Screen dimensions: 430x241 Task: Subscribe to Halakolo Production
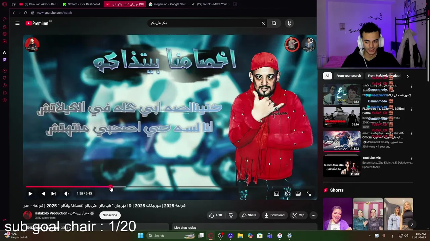110,215
